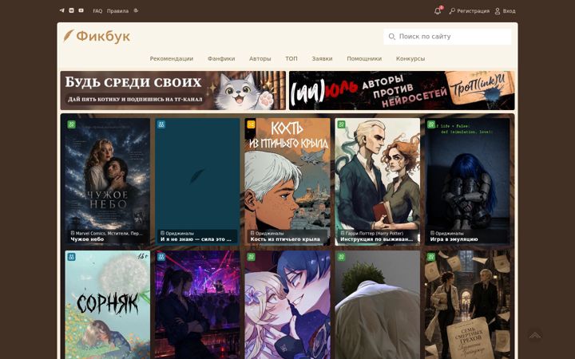
Task: Open the plant-headed figure cover
Action: (x=377, y=305)
